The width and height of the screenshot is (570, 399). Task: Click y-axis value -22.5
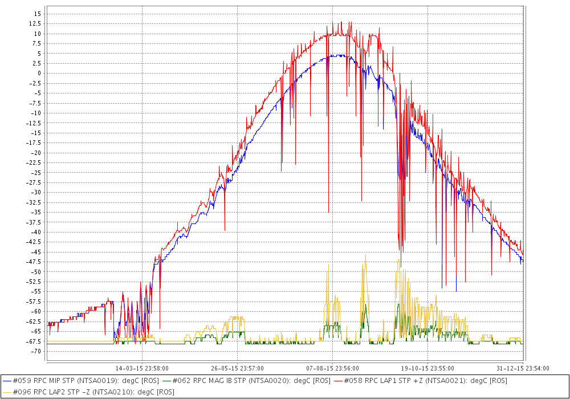34,163
